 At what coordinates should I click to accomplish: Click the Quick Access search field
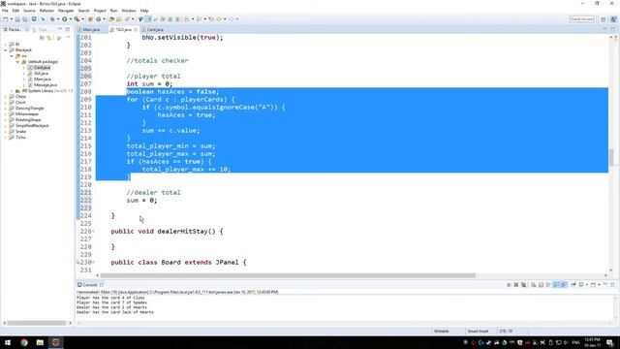[x=581, y=19]
